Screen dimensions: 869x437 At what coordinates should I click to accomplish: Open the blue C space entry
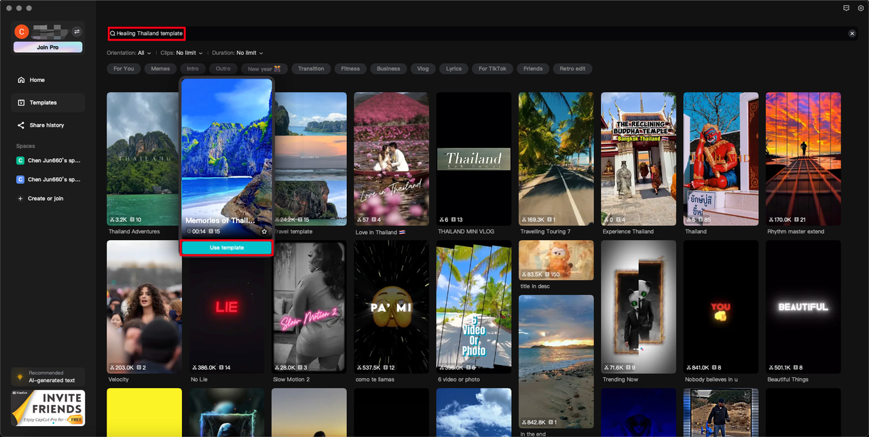click(48, 180)
